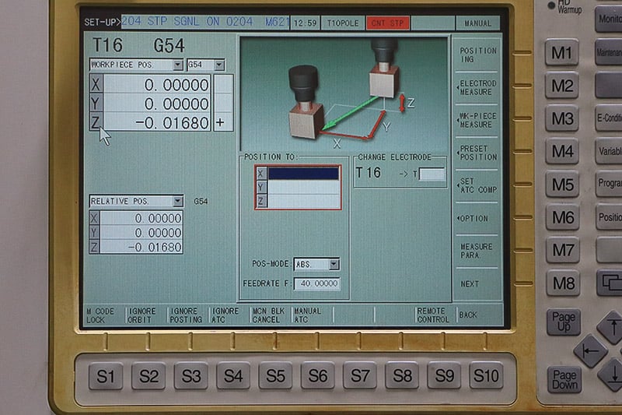Open the WORKPIECE POS. dropdown
Viewport: 622px width, 415px height.
178,65
